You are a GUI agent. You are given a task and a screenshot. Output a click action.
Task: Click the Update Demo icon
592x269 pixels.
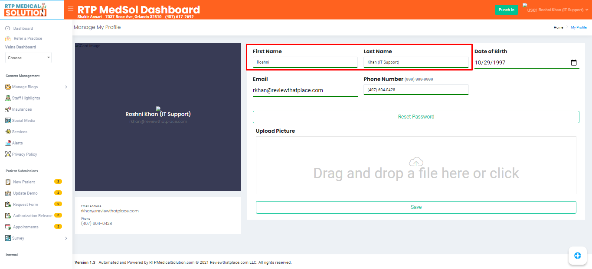pos(8,193)
